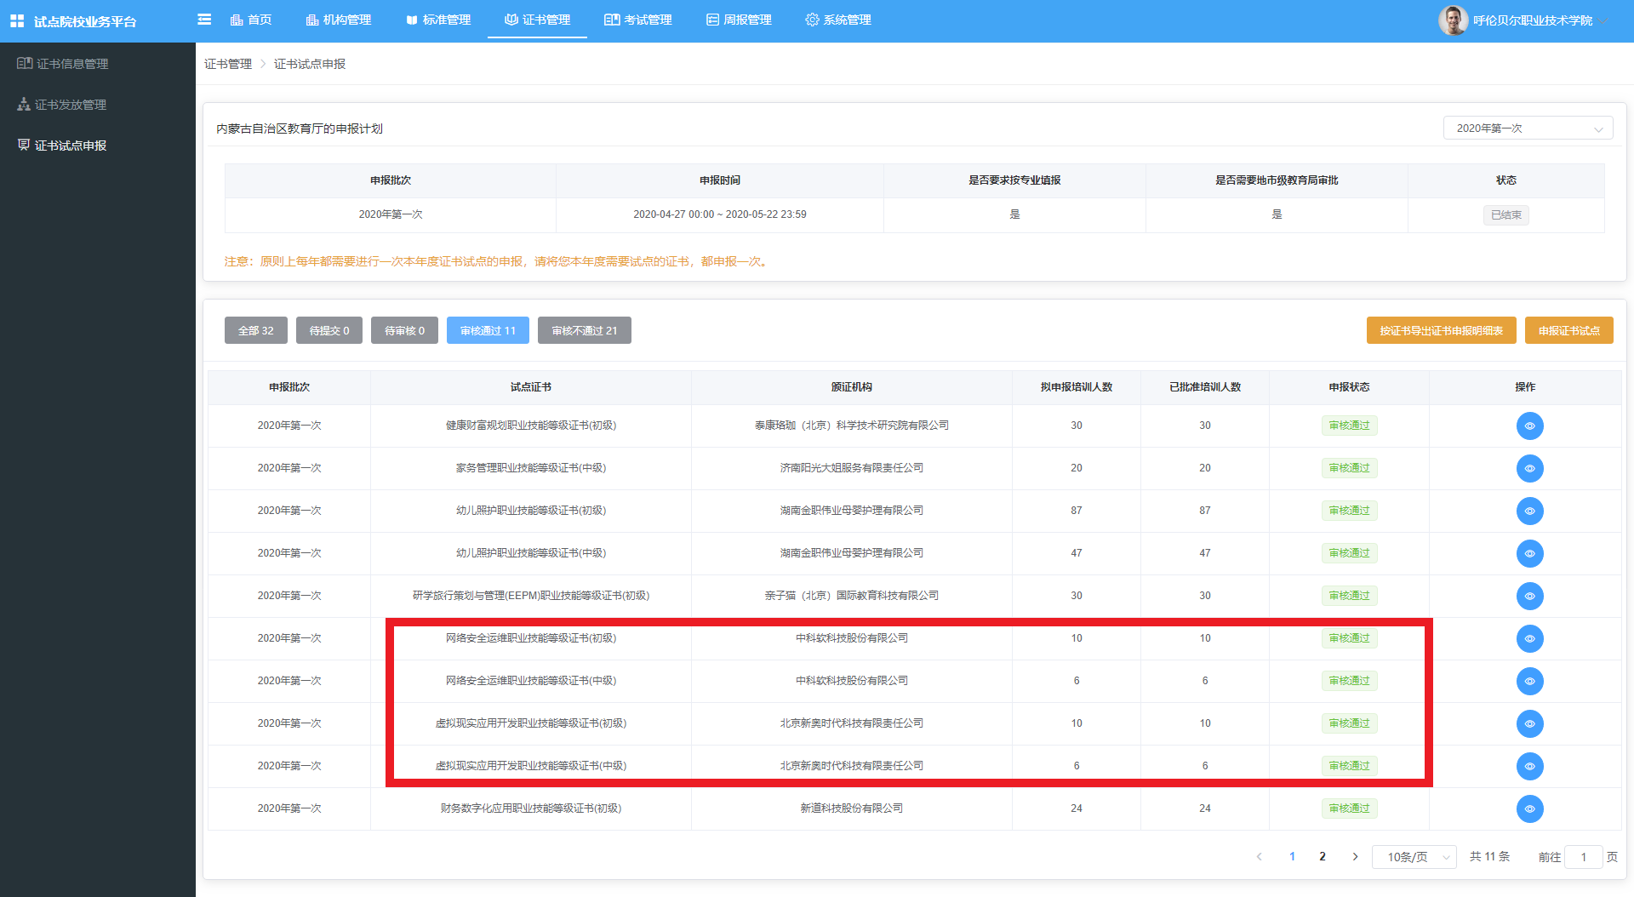Viewport: 1634px width, 897px height.
Task: Click eye icon for 家务管理 certificate row
Action: [x=1529, y=468]
